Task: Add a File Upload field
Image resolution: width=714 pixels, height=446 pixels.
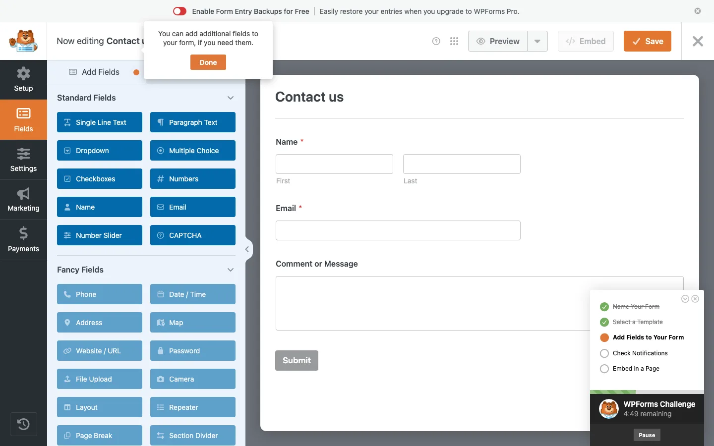Action: [100, 379]
